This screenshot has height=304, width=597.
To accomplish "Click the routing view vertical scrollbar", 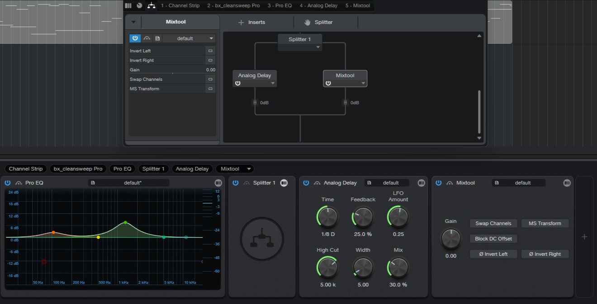I will pyautogui.click(x=479, y=111).
